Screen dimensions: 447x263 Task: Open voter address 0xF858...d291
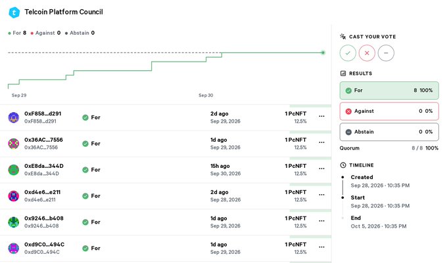pyautogui.click(x=43, y=113)
